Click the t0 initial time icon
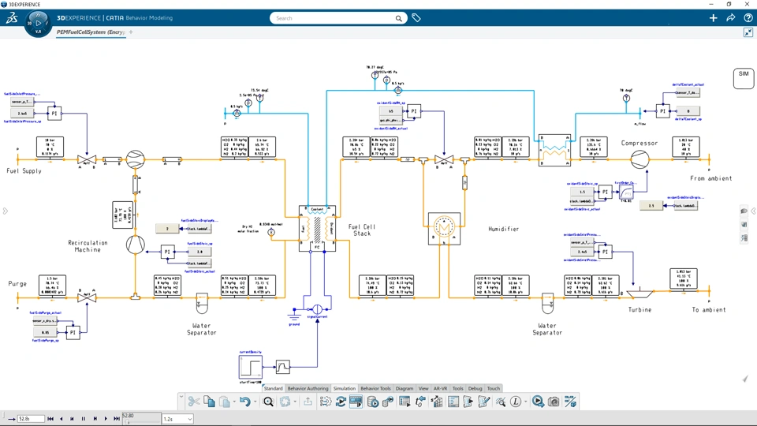Screen dimensions: 757x426 coord(420,402)
